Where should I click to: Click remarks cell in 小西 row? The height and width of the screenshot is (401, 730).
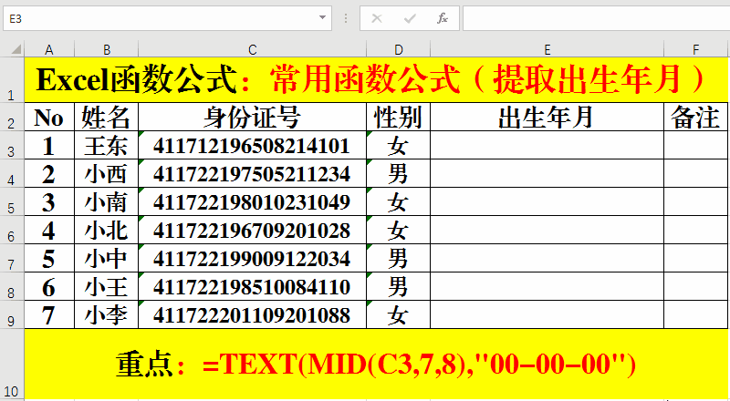tap(696, 173)
